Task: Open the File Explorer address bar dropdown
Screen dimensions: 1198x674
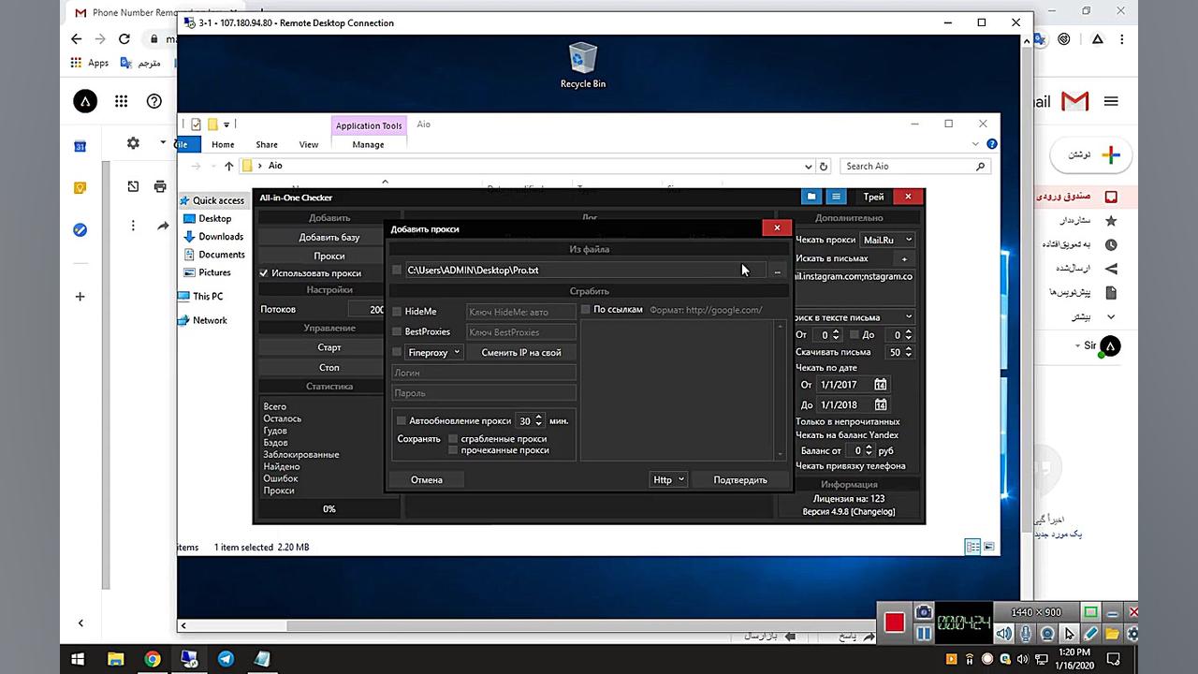Action: [809, 166]
